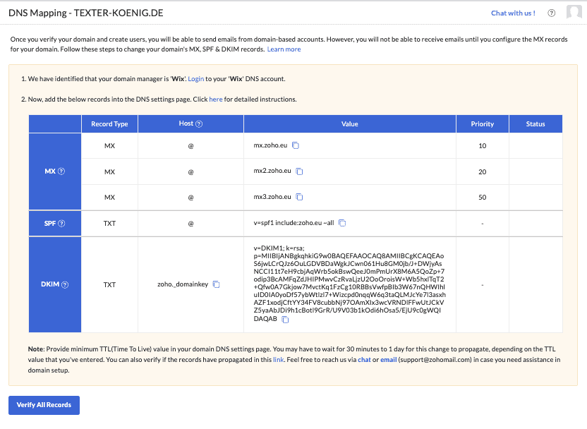Select priority value 10
This screenshot has height=429, width=587.
point(482,146)
